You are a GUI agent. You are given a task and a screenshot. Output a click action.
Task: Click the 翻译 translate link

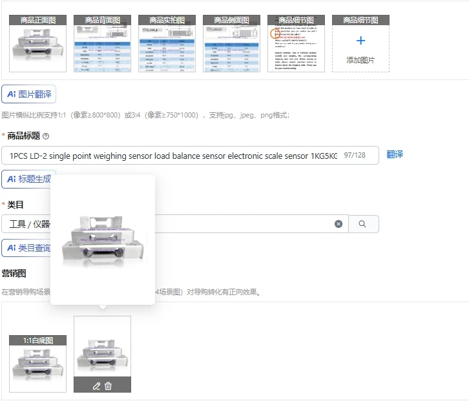(395, 154)
